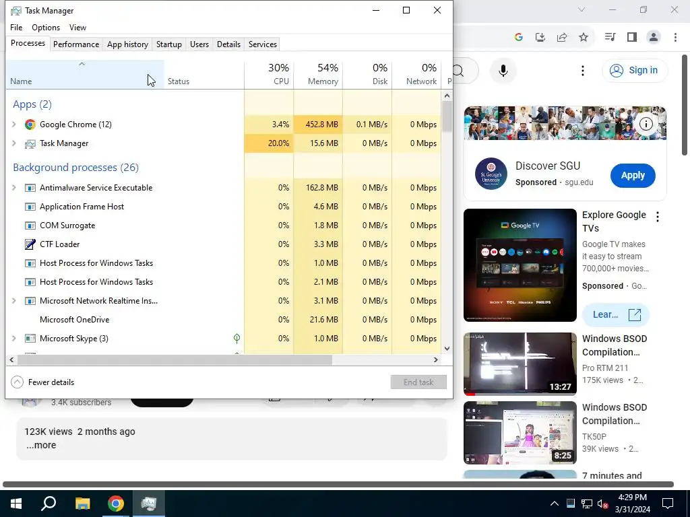Switch to the Services tab
The height and width of the screenshot is (517, 690).
pos(263,44)
